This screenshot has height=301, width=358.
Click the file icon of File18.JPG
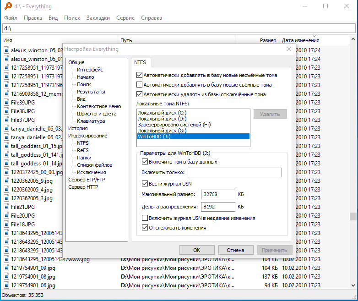[x=6, y=224]
